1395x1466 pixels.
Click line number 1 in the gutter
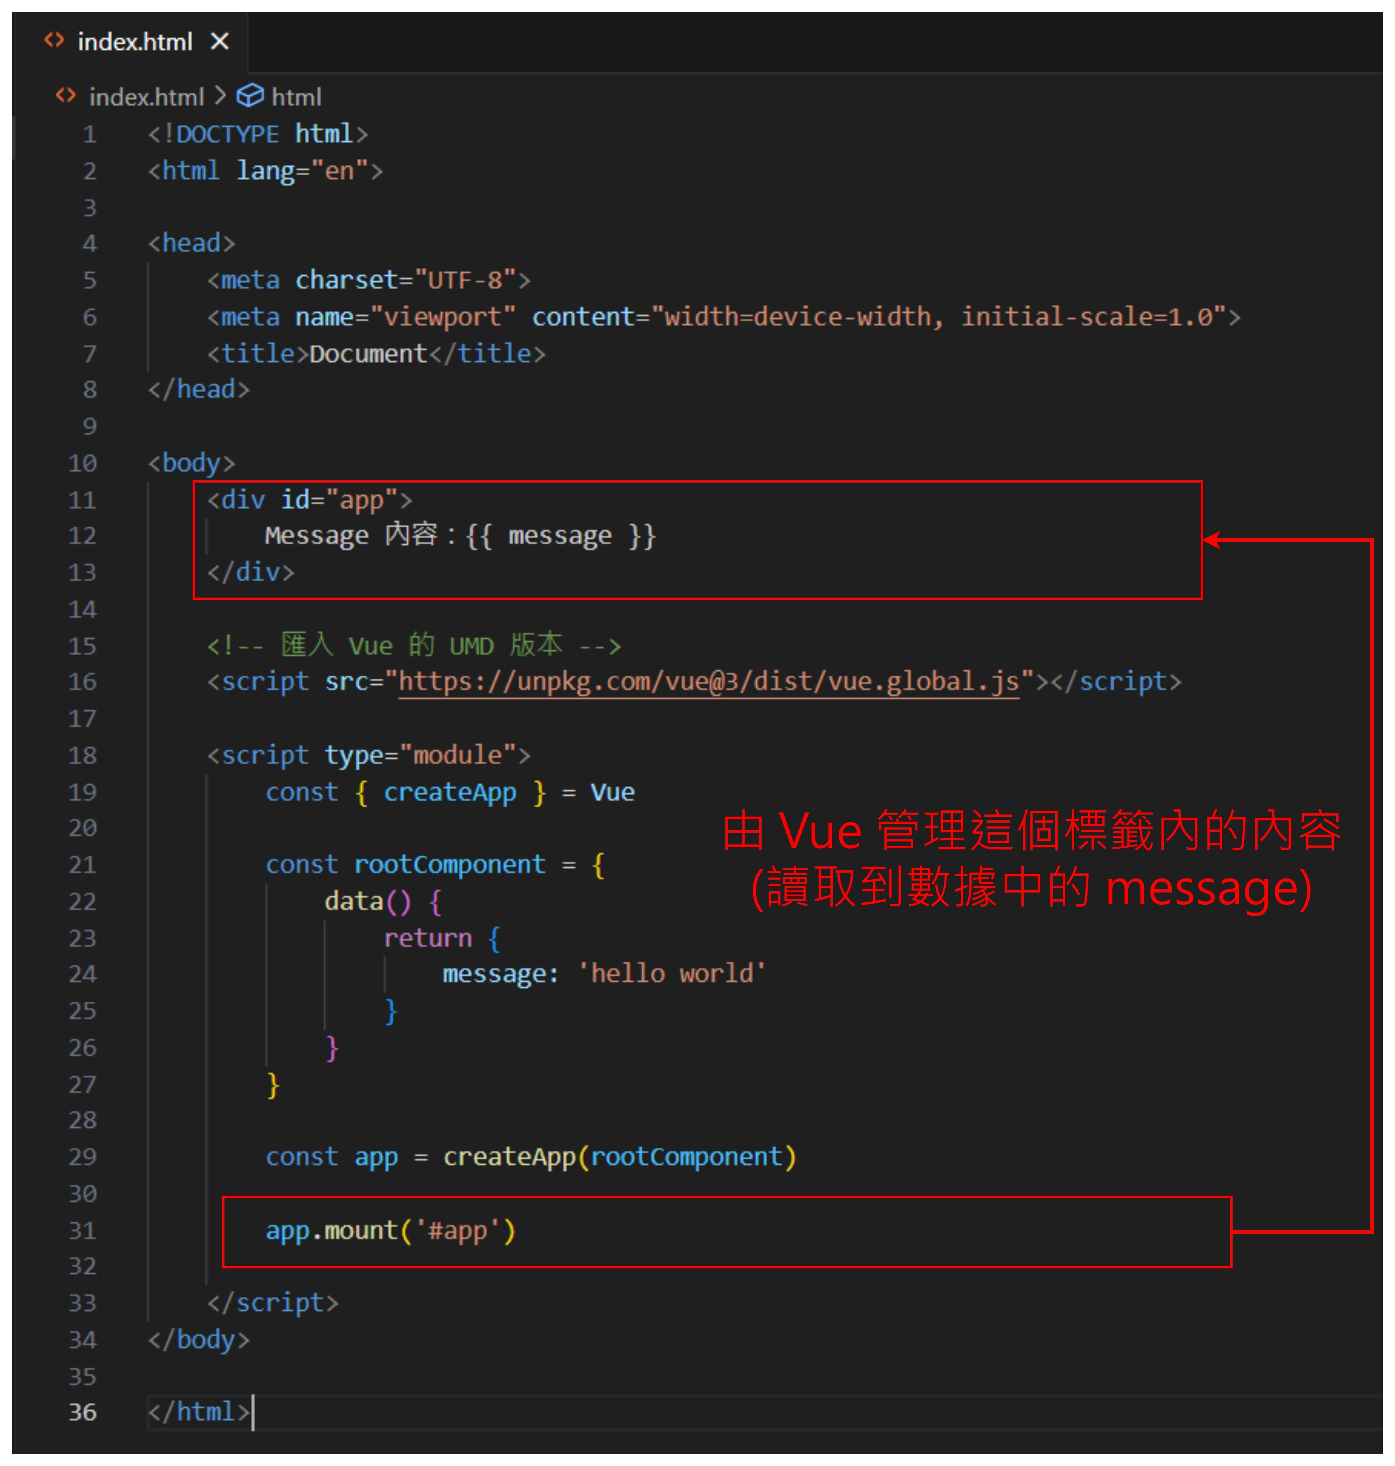(90, 135)
